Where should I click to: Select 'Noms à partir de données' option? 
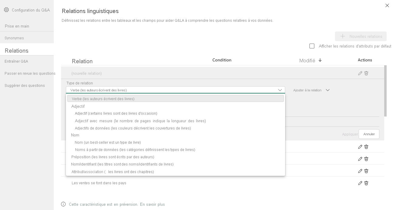click(x=135, y=150)
